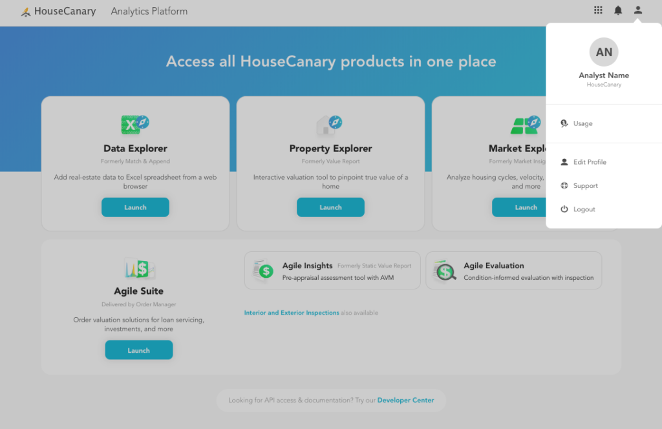
Task: Click the HouseCanary canary logo
Action: pyautogui.click(x=25, y=10)
